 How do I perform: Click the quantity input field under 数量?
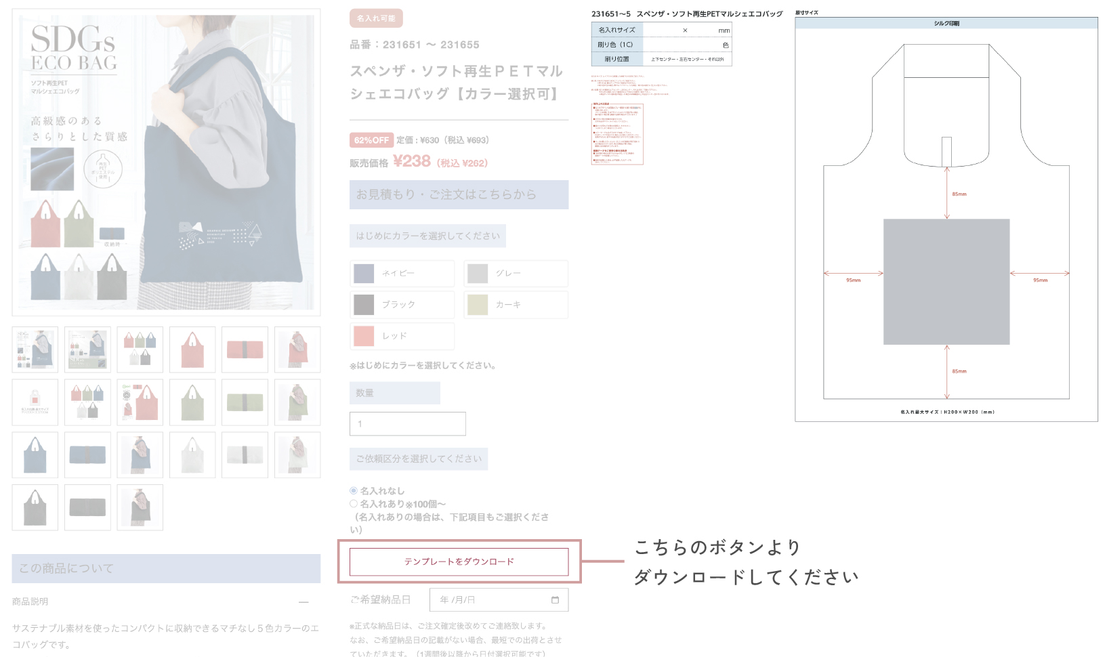coord(407,423)
